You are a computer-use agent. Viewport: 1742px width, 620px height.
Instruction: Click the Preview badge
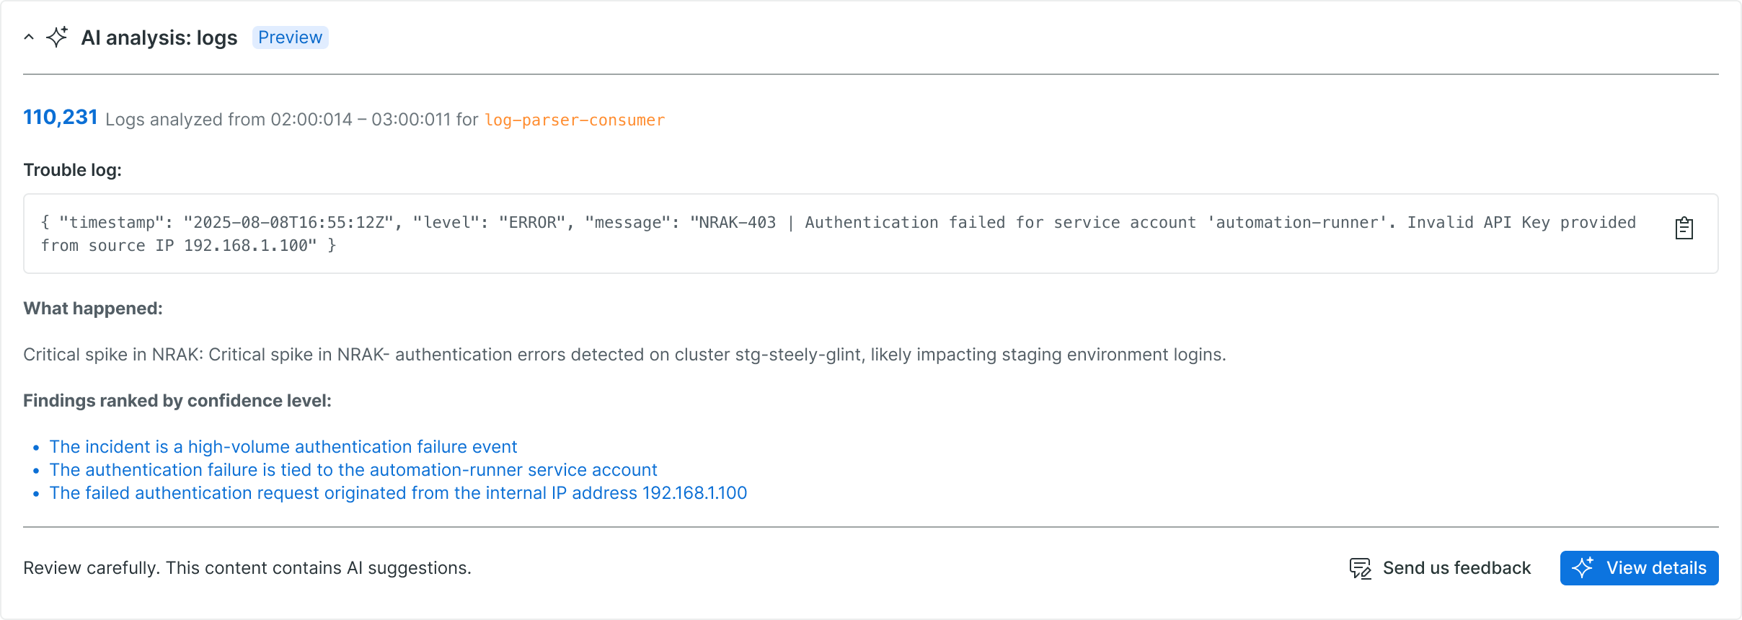pyautogui.click(x=290, y=37)
